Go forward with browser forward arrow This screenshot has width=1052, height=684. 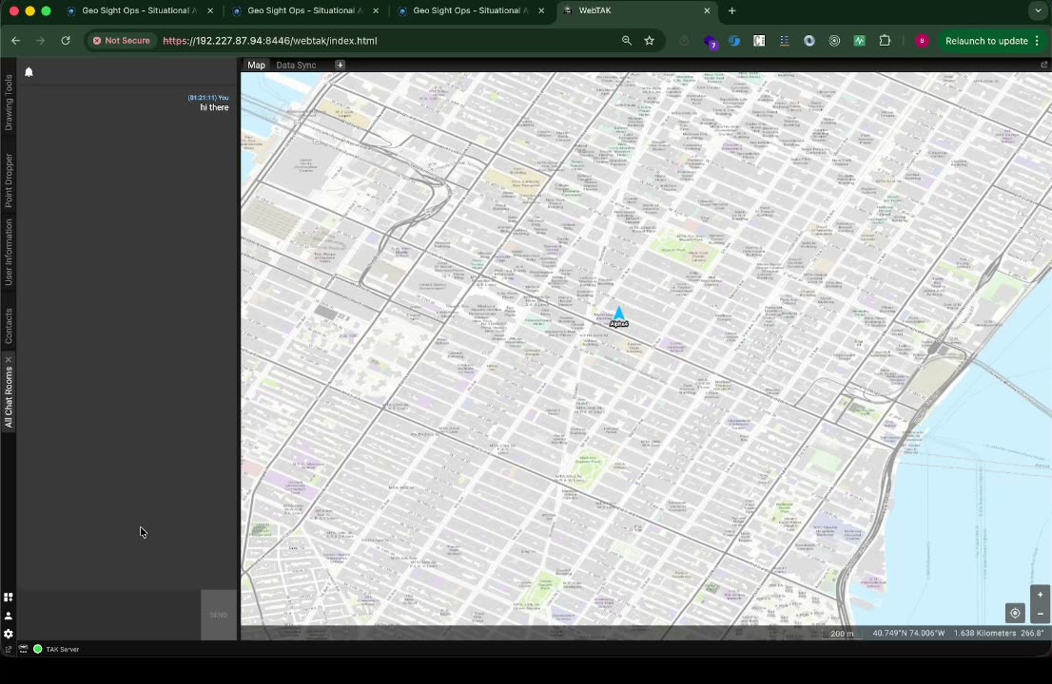point(40,41)
